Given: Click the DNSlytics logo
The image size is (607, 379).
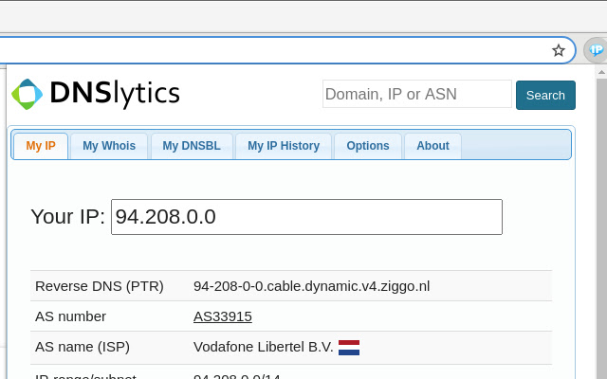Looking at the screenshot, I should coord(95,94).
